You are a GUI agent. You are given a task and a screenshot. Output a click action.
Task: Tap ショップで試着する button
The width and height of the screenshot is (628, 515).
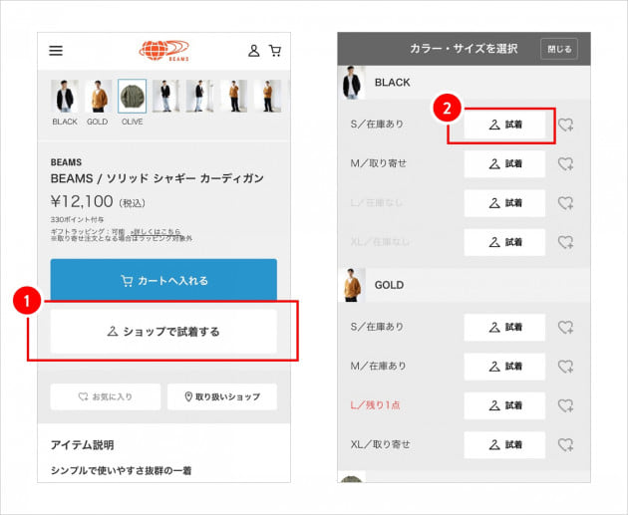point(163,332)
